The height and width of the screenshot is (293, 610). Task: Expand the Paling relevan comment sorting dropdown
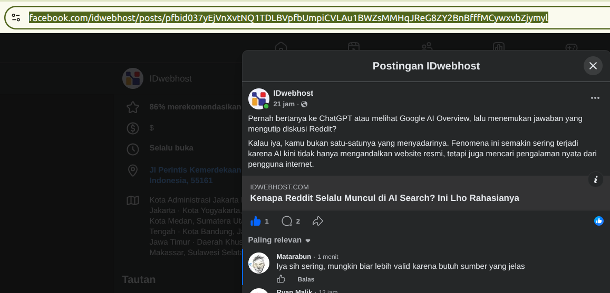279,240
